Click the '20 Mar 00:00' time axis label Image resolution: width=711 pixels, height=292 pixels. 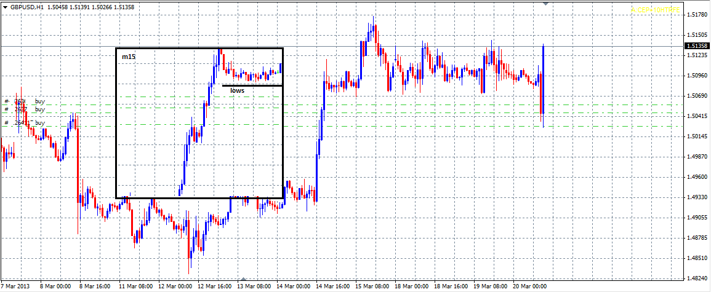pyautogui.click(x=531, y=286)
